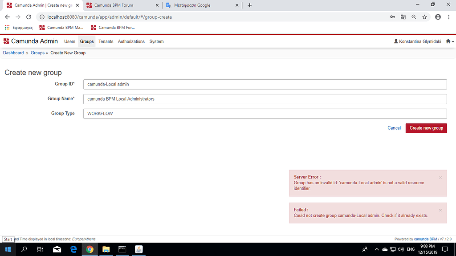Open Chrome three-dot menu
The image size is (456, 256).
[x=449, y=17]
